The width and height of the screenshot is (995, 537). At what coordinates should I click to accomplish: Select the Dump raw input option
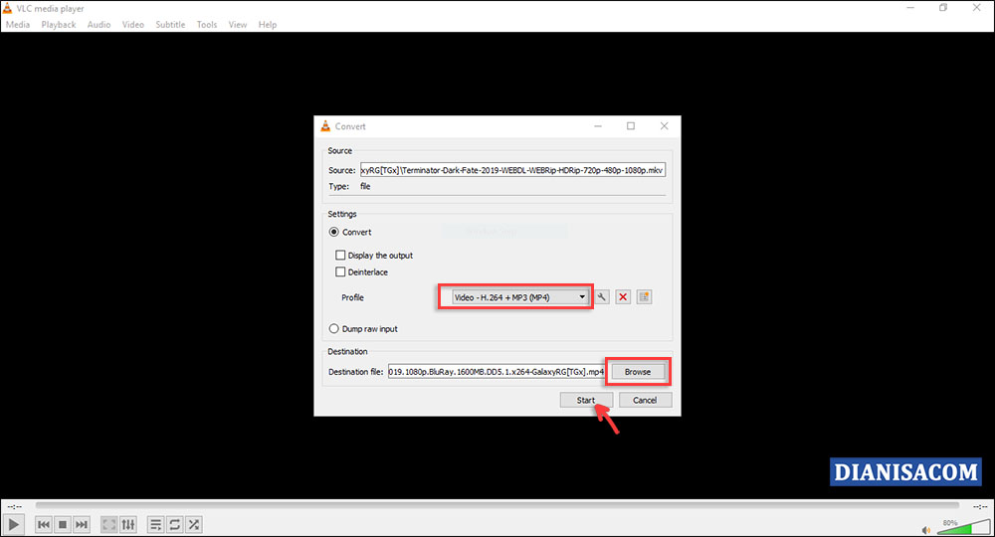[334, 328]
